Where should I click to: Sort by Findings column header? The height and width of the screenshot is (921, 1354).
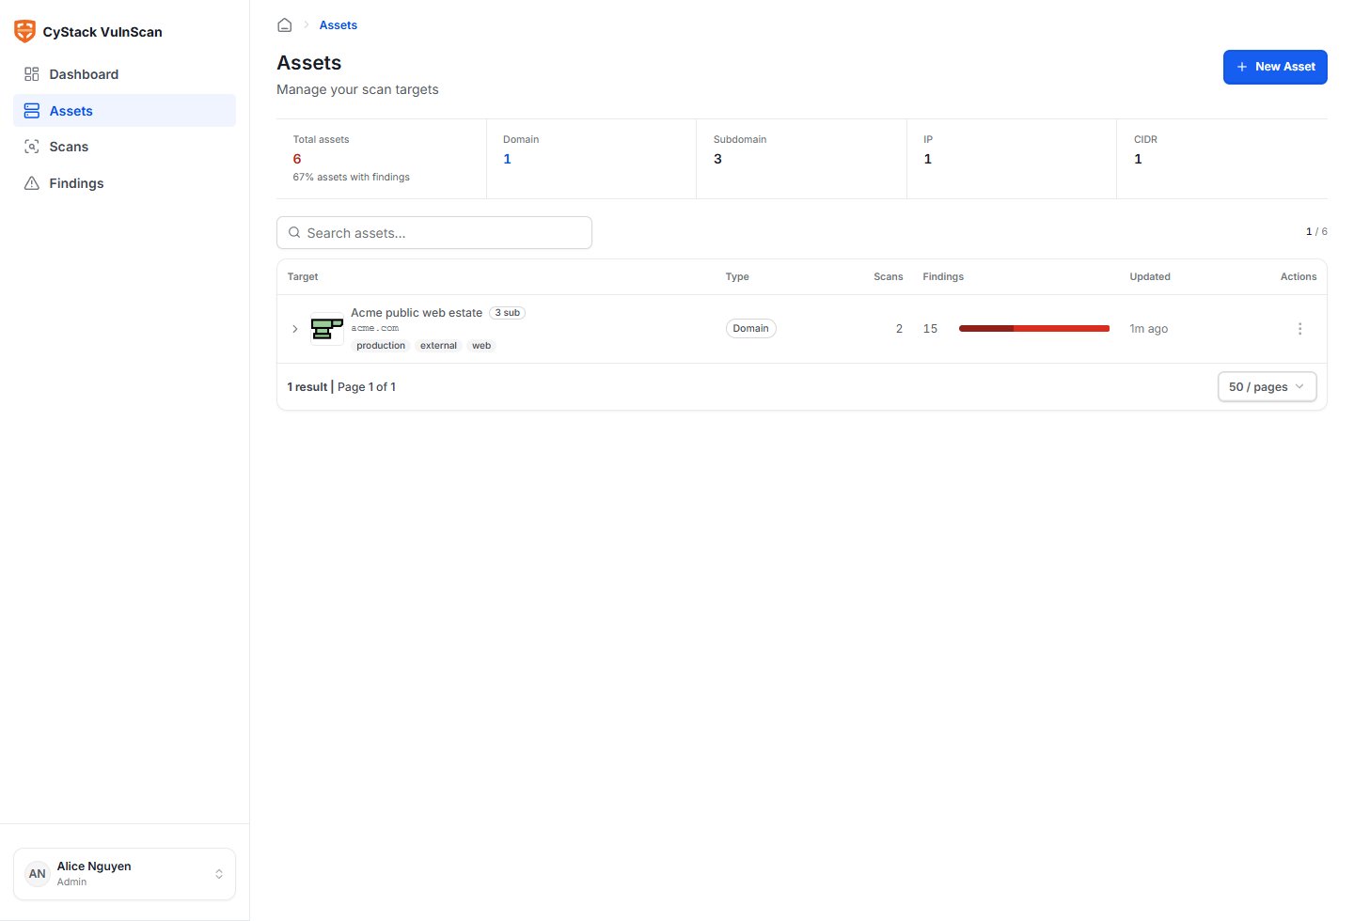(943, 277)
